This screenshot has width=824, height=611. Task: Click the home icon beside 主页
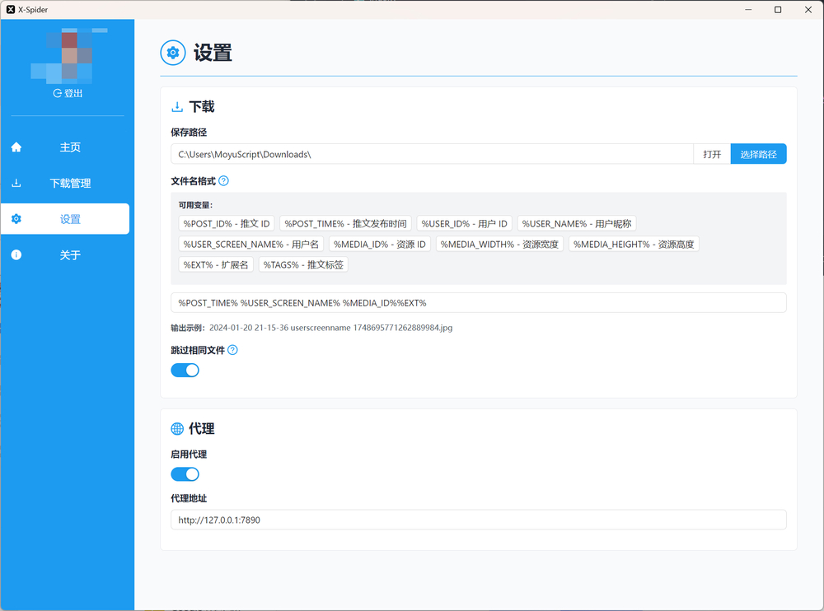tap(16, 147)
